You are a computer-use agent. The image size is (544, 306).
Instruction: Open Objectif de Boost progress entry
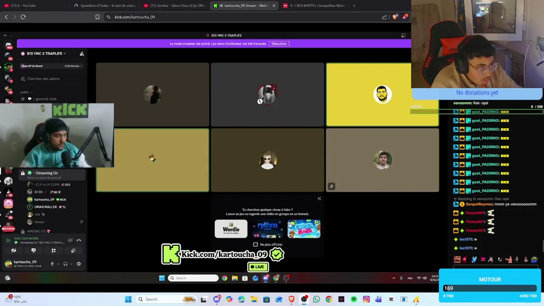click(51, 66)
